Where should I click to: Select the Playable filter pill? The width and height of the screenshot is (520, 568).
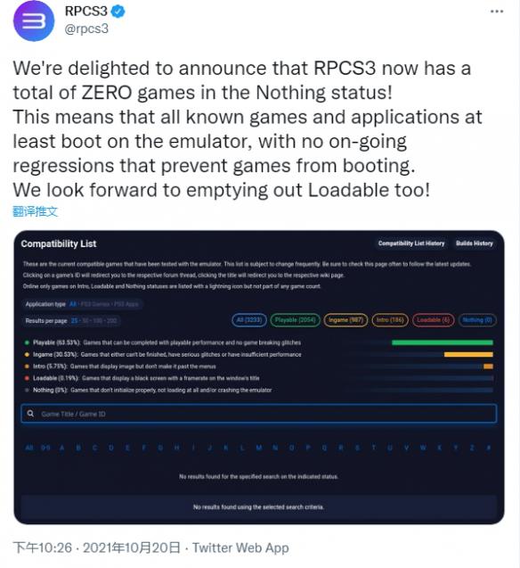tap(295, 320)
